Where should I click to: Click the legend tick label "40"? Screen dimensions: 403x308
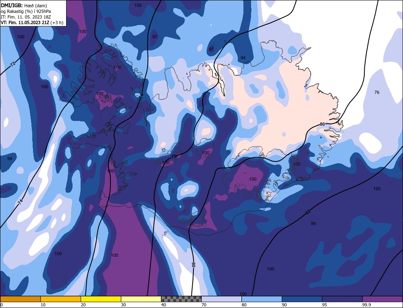[164, 305]
